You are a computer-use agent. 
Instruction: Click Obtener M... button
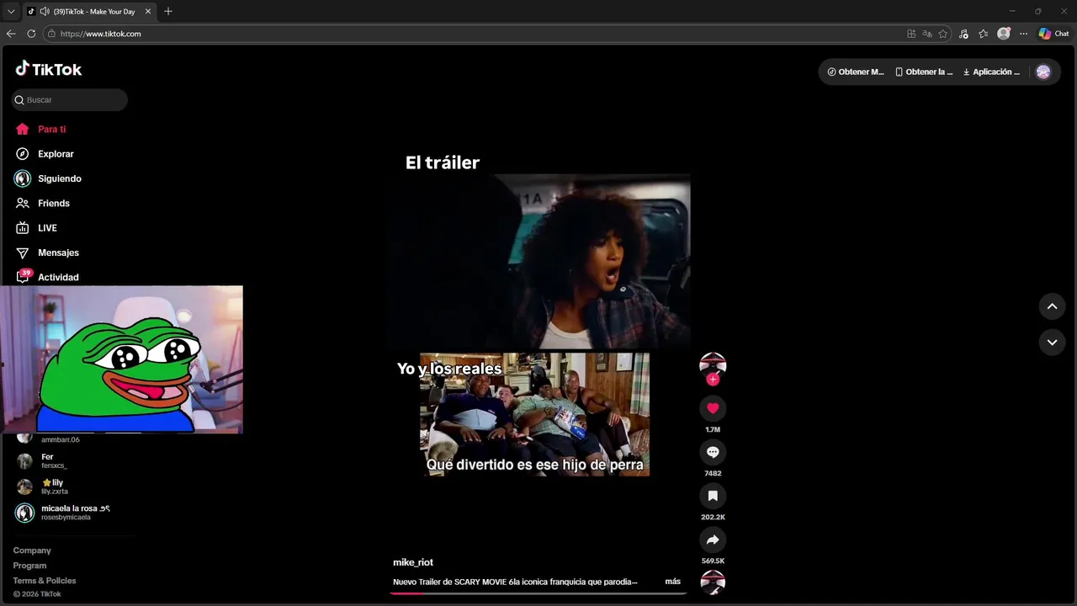tap(856, 72)
